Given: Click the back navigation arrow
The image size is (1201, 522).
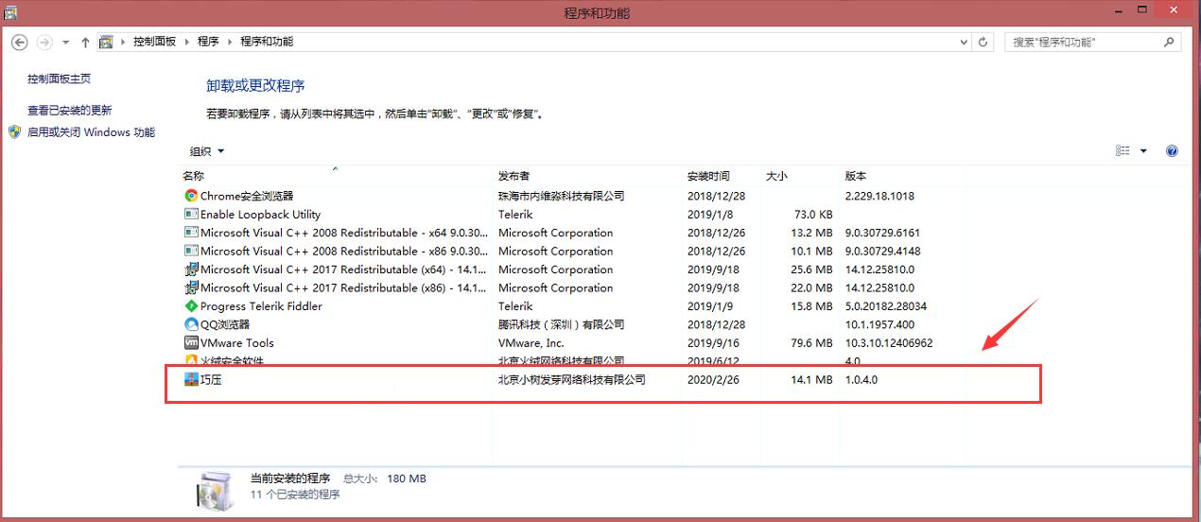Looking at the screenshot, I should (x=20, y=43).
